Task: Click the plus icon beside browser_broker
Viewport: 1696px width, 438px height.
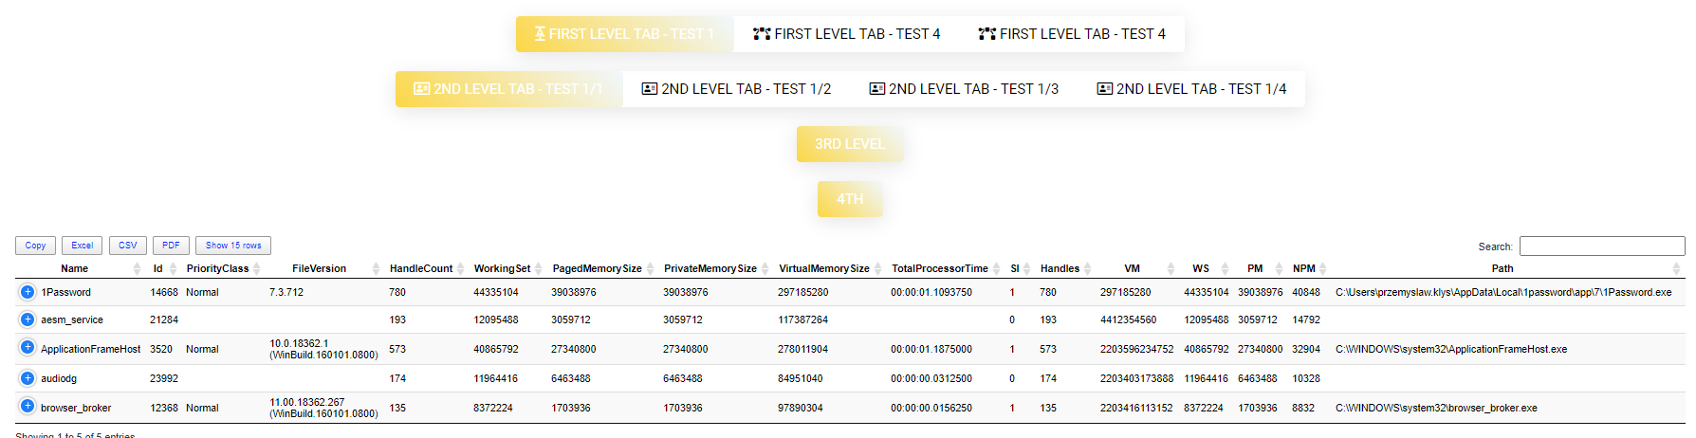Action: 28,406
